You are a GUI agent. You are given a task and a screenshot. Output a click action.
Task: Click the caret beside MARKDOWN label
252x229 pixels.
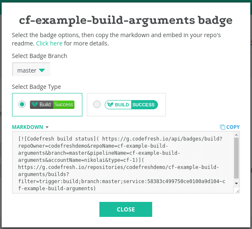click(x=47, y=127)
